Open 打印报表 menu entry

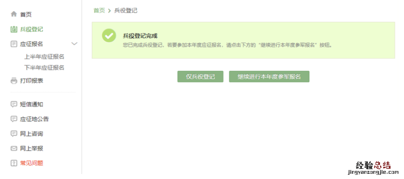click(31, 81)
